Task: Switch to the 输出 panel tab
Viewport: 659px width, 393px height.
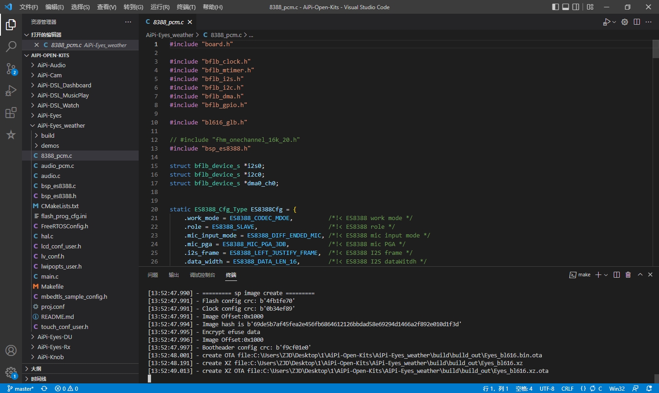Action: click(174, 275)
